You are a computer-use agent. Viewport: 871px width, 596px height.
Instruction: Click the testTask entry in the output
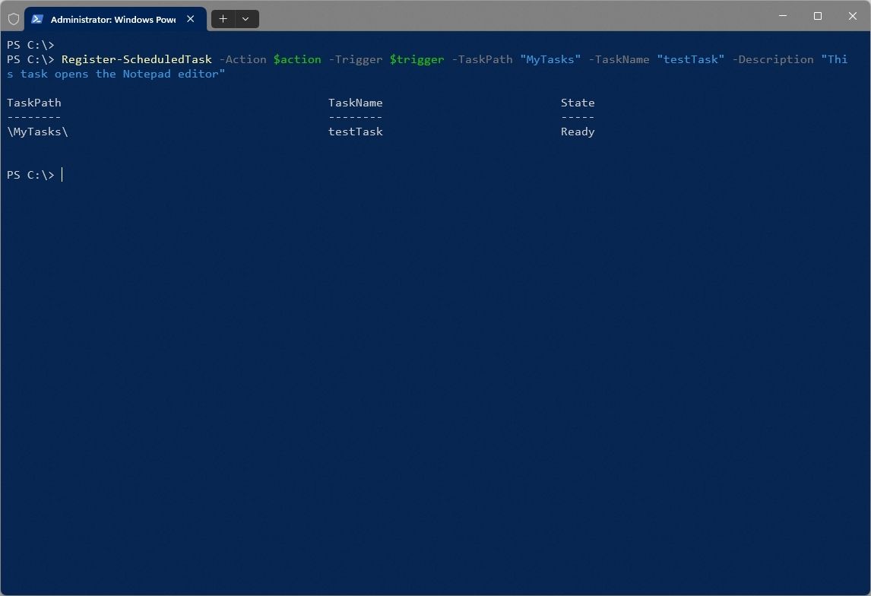pos(355,132)
